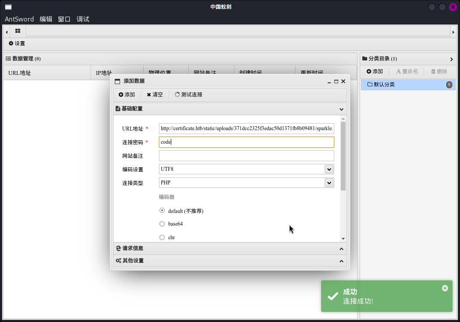Click the window icon in title bar
Viewport: 460px width, 322px height.
[8, 7]
